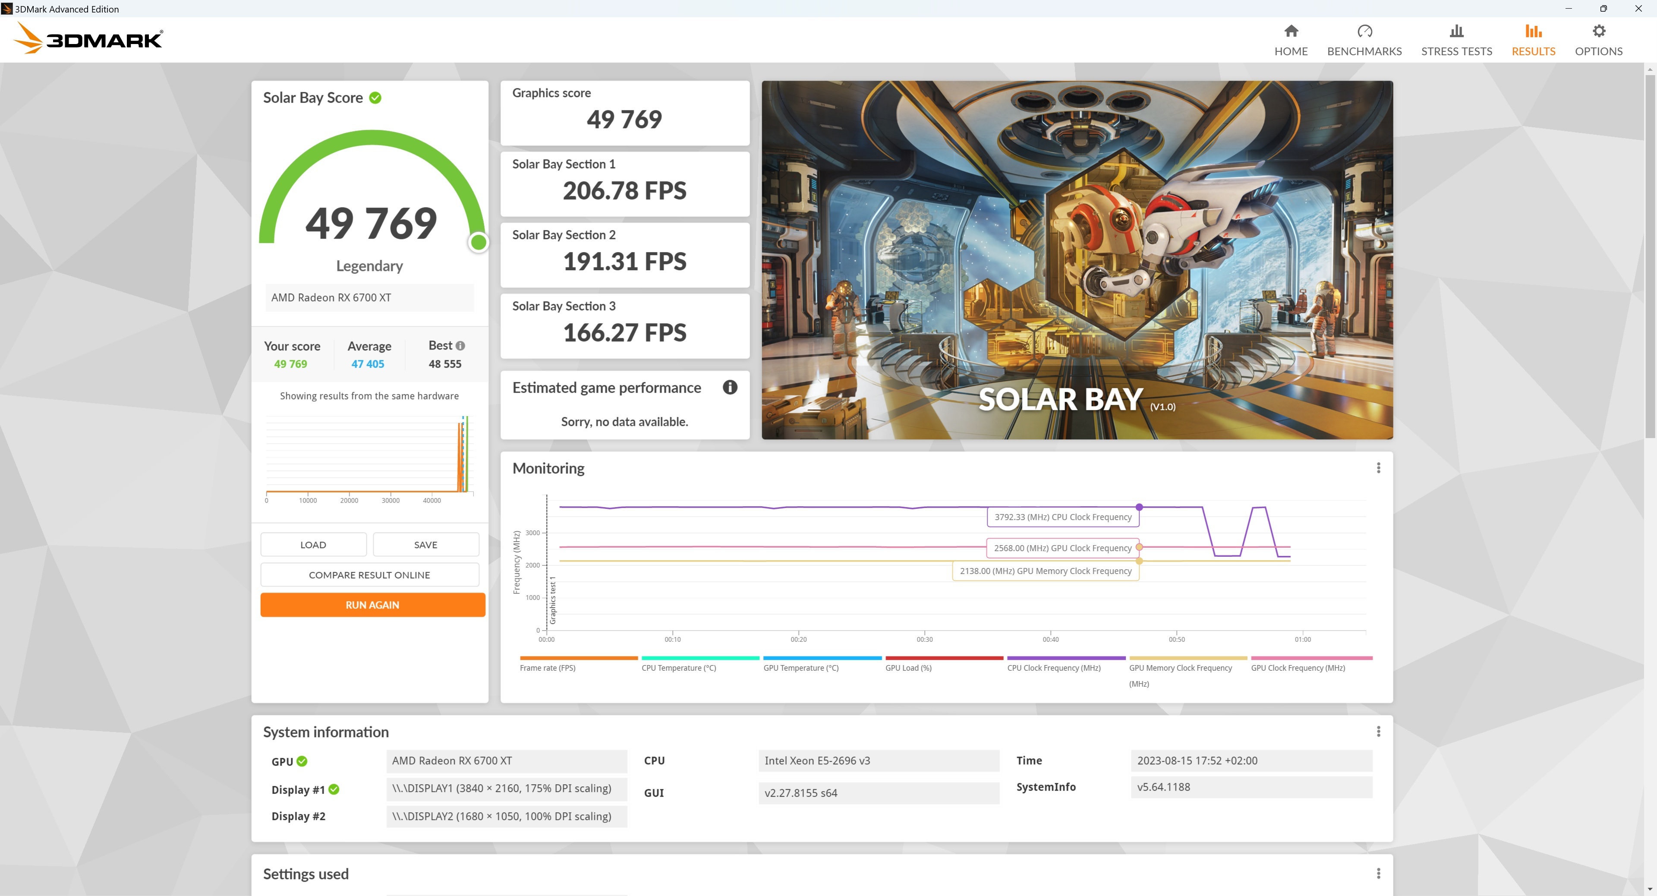Open the Home page icon
This screenshot has height=896, width=1657.
point(1290,32)
